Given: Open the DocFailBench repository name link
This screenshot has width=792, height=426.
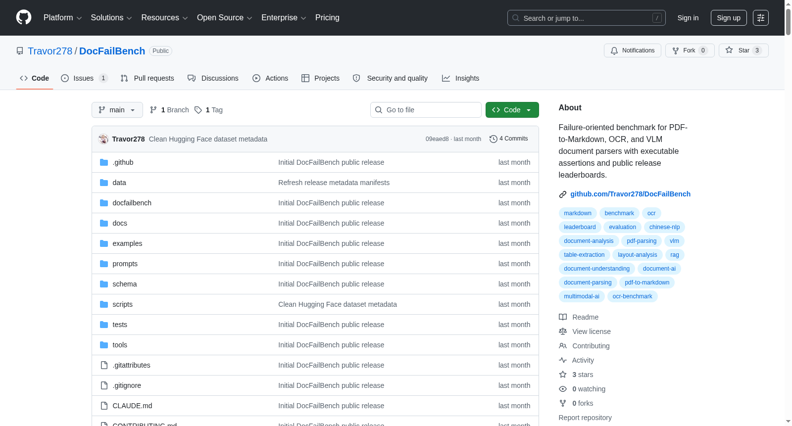Looking at the screenshot, I should (112, 51).
